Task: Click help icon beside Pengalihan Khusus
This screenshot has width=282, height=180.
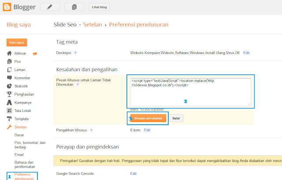Action: (91, 130)
